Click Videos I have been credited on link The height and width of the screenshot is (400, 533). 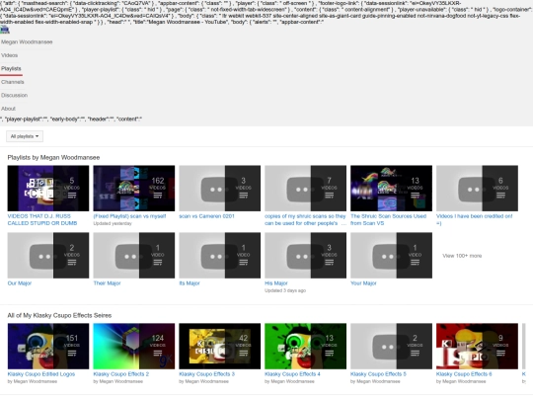point(474,219)
